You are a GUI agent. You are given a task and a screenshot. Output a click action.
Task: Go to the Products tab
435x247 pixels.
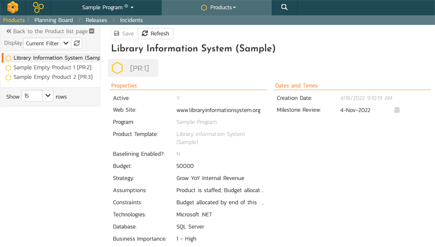tap(14, 20)
